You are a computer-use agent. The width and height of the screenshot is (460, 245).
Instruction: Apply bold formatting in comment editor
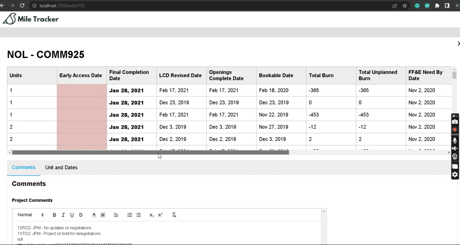[x=55, y=215]
